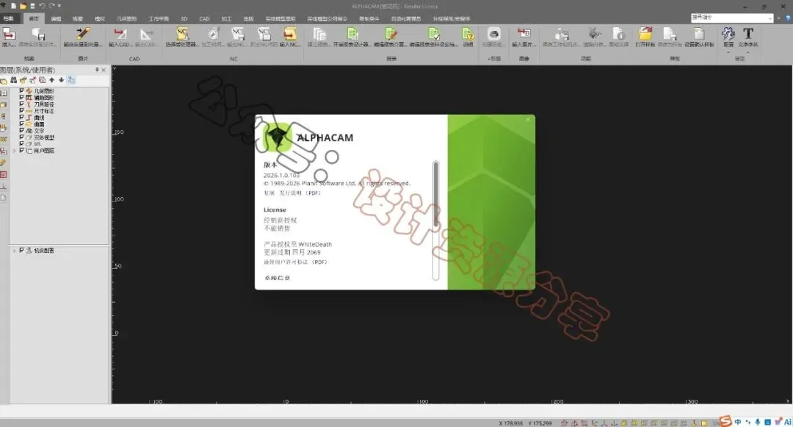Open the end user license agreement PDF link
Viewport: 793px width, 427px height.
295,262
